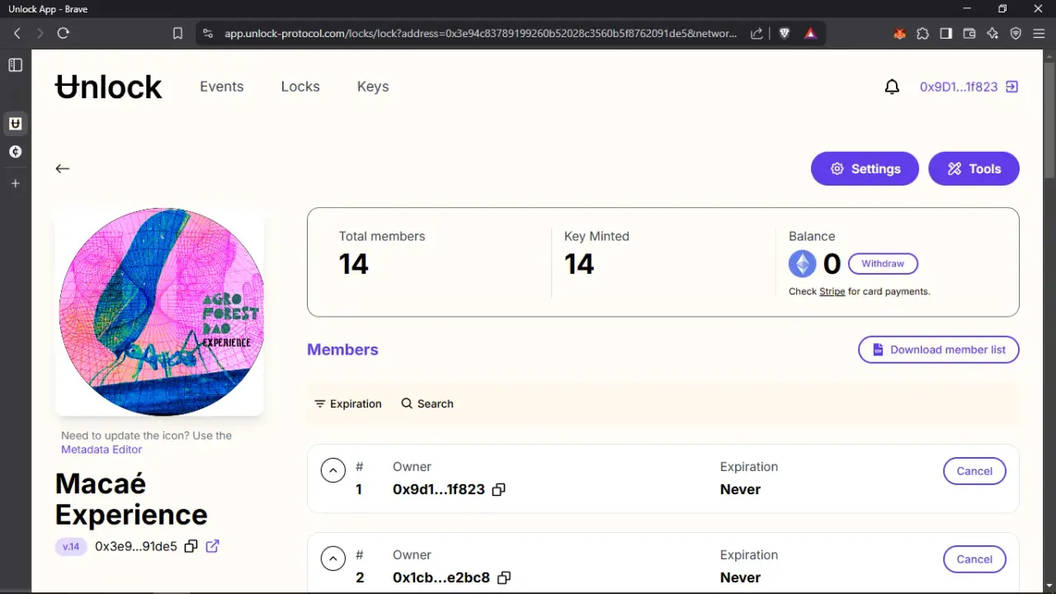Expand member row number 2
This screenshot has width=1056, height=594.
[332, 559]
